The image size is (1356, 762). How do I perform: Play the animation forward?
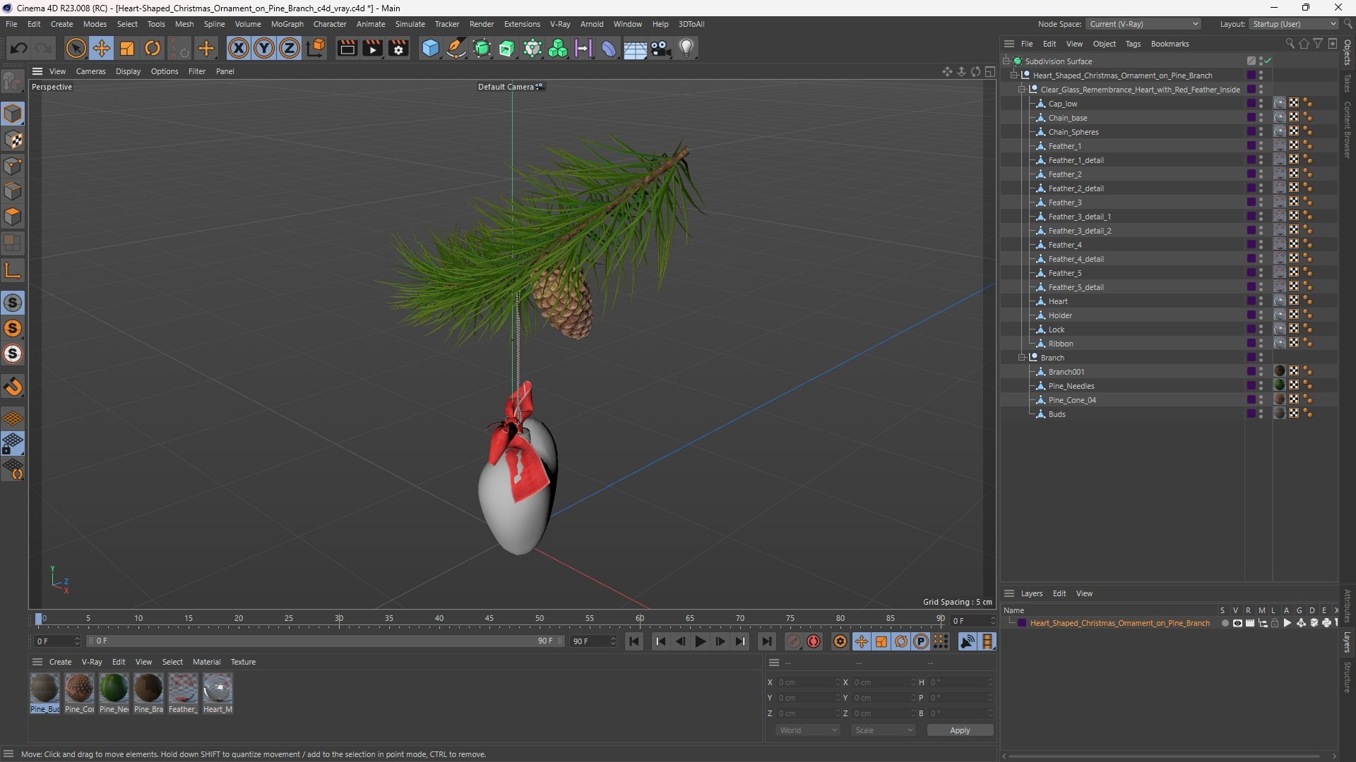(700, 641)
